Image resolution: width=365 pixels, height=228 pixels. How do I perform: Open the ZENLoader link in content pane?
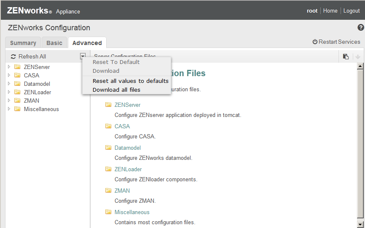click(x=128, y=169)
